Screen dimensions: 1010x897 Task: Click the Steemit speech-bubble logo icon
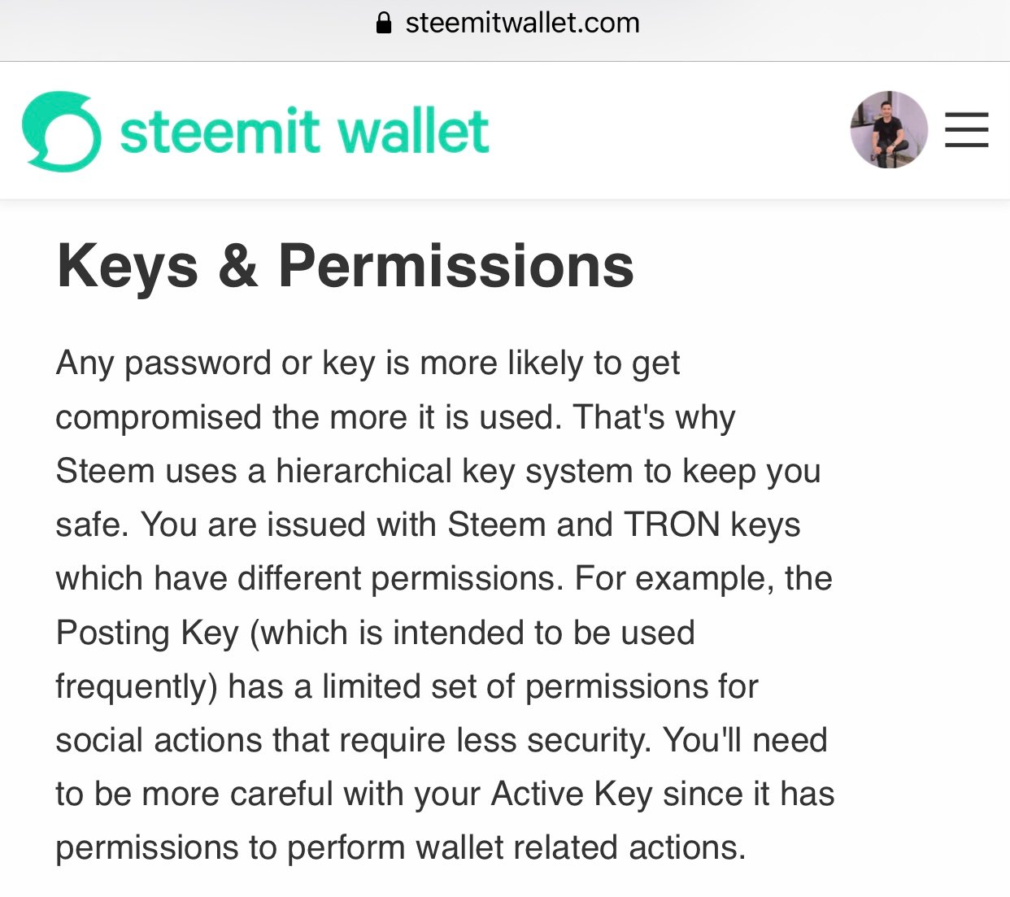pyautogui.click(x=62, y=132)
